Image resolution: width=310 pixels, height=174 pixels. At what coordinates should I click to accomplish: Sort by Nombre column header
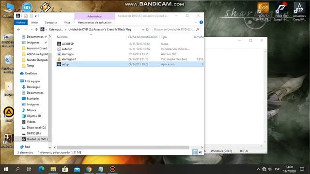coord(62,37)
